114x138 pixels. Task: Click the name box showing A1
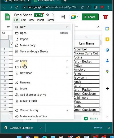[x=6, y=33]
